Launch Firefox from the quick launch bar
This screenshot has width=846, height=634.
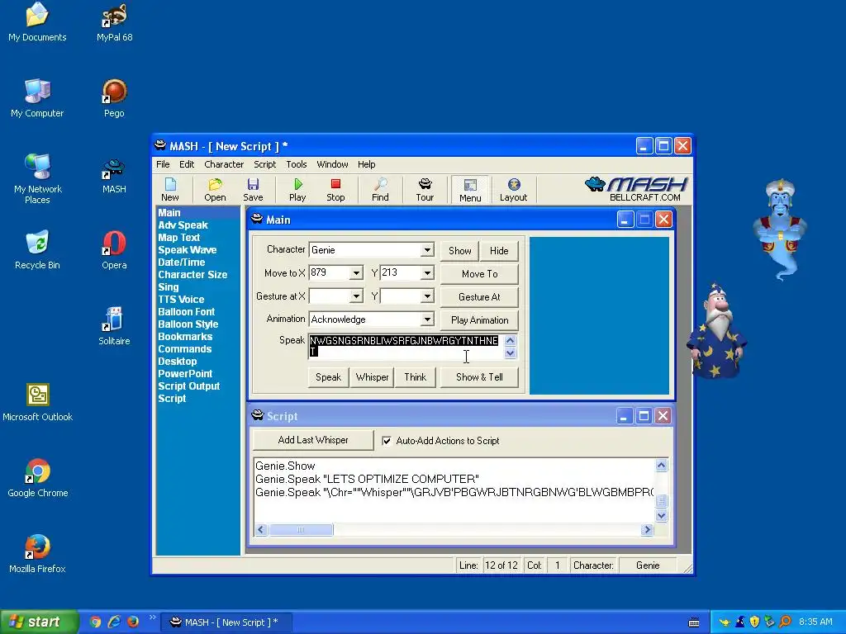click(133, 622)
